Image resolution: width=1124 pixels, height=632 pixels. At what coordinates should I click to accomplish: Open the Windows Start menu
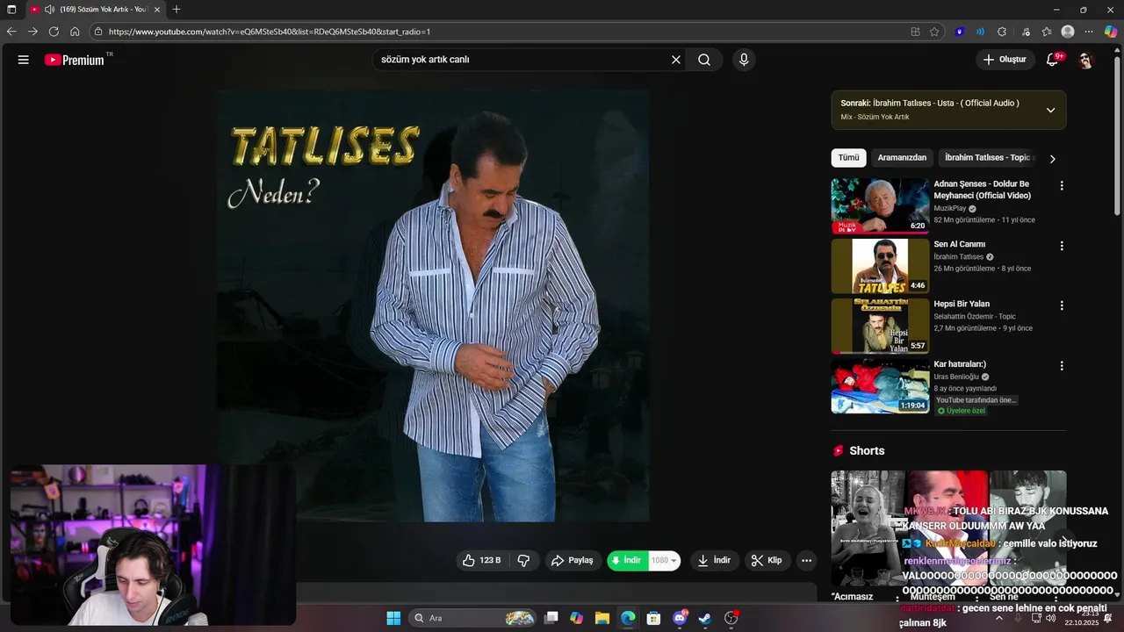click(393, 618)
